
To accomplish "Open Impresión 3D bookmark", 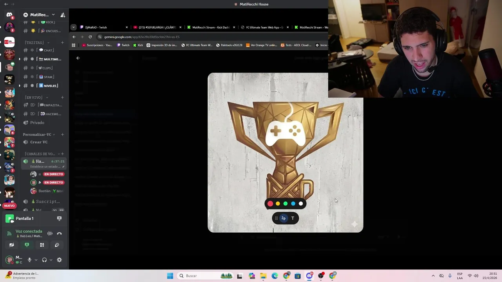I will [x=162, y=45].
